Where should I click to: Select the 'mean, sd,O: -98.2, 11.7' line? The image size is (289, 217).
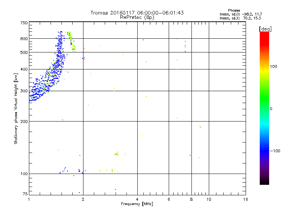(241, 14)
